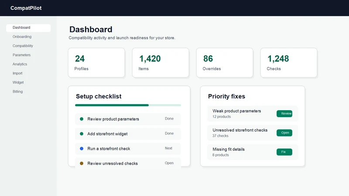The width and height of the screenshot is (349, 196).
Task: Select Parameters in the sidebar
Action: 21,55
